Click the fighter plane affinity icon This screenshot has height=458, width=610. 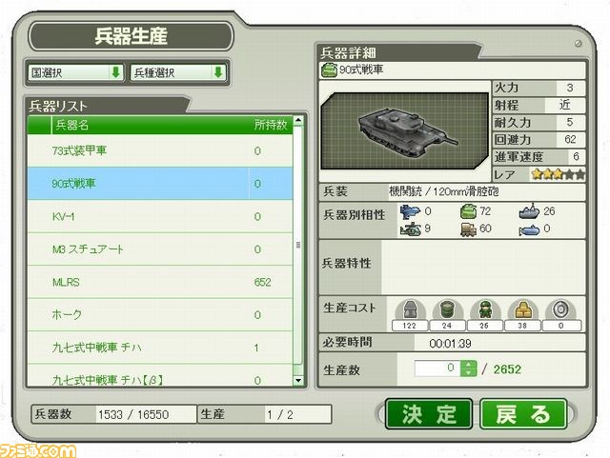(410, 212)
